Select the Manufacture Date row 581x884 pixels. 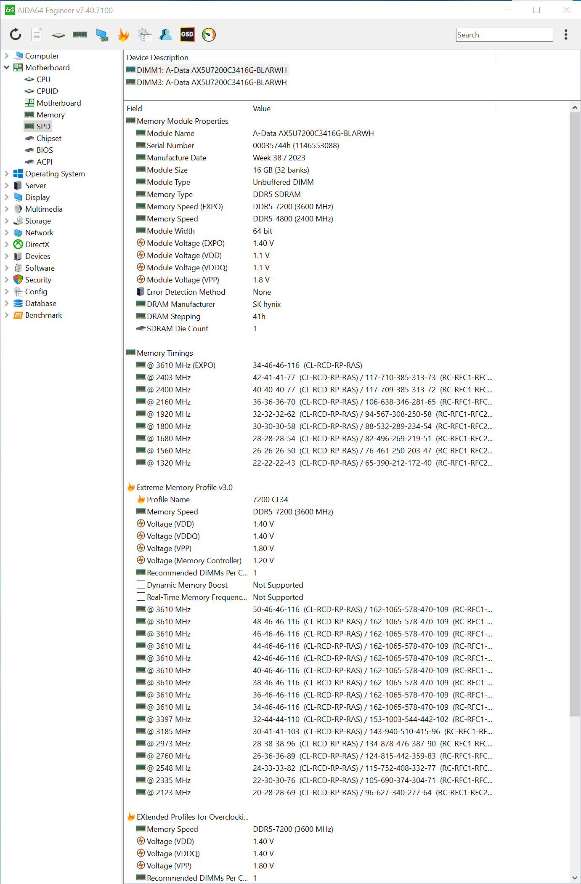point(309,157)
